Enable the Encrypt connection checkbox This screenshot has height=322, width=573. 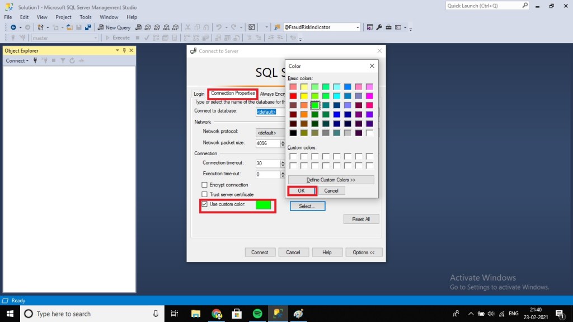(204, 185)
